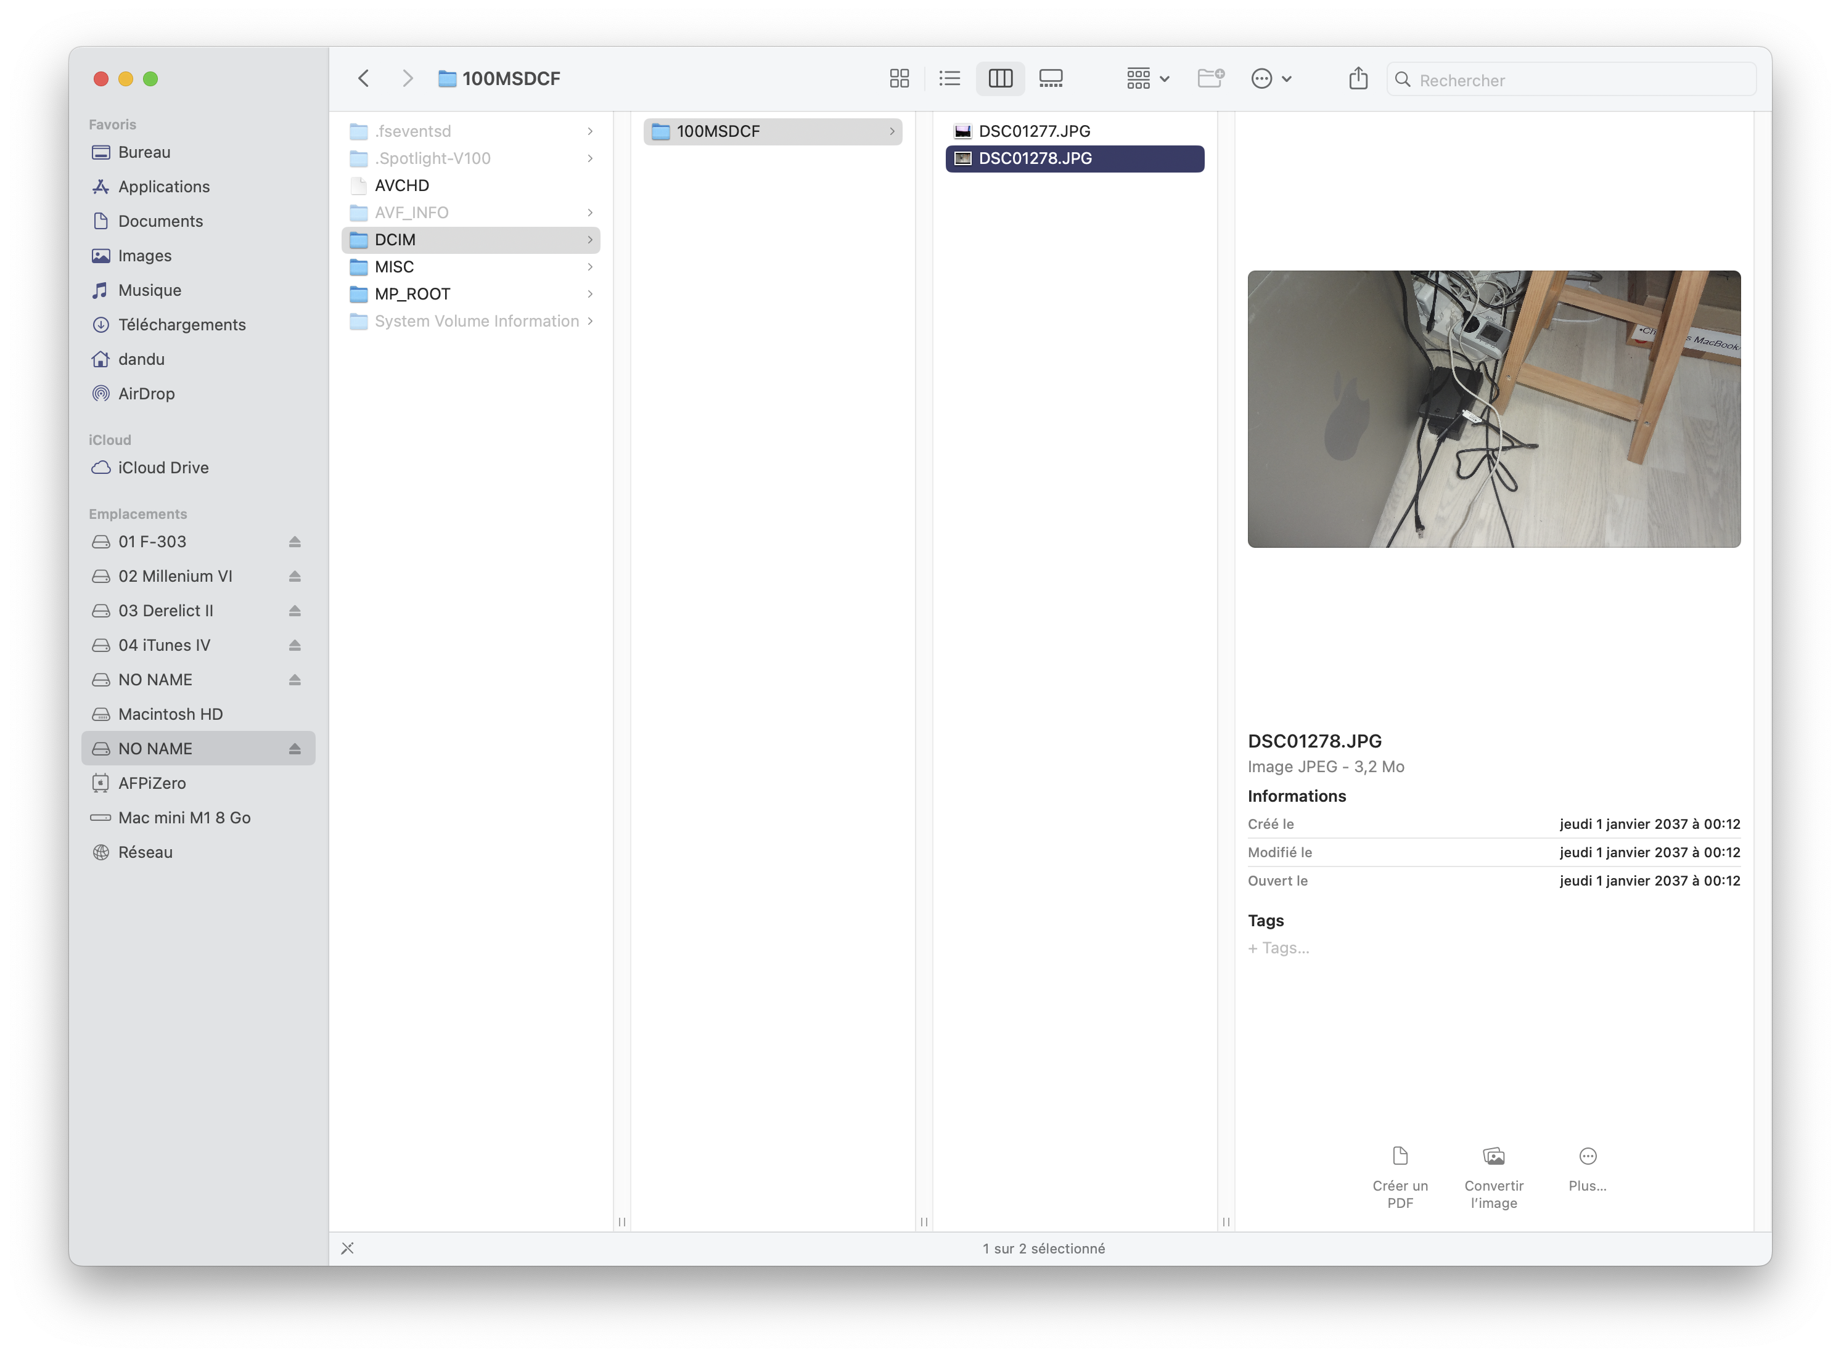
Task: Eject the unselected NO NAME volume
Action: 294,679
